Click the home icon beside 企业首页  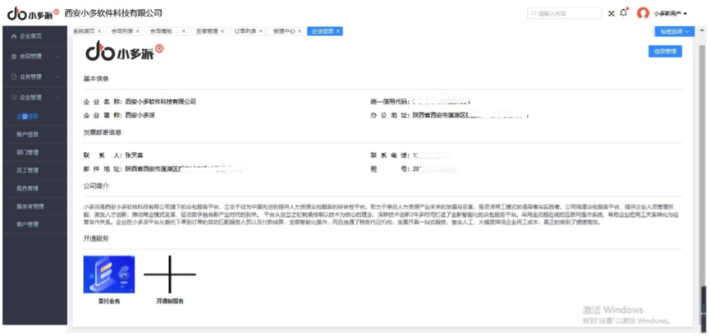click(x=14, y=36)
